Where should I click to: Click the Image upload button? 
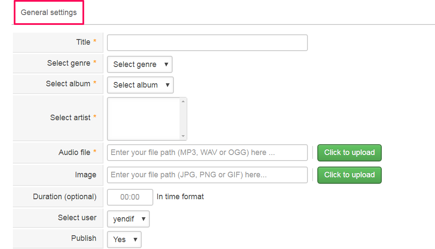pyautogui.click(x=349, y=175)
